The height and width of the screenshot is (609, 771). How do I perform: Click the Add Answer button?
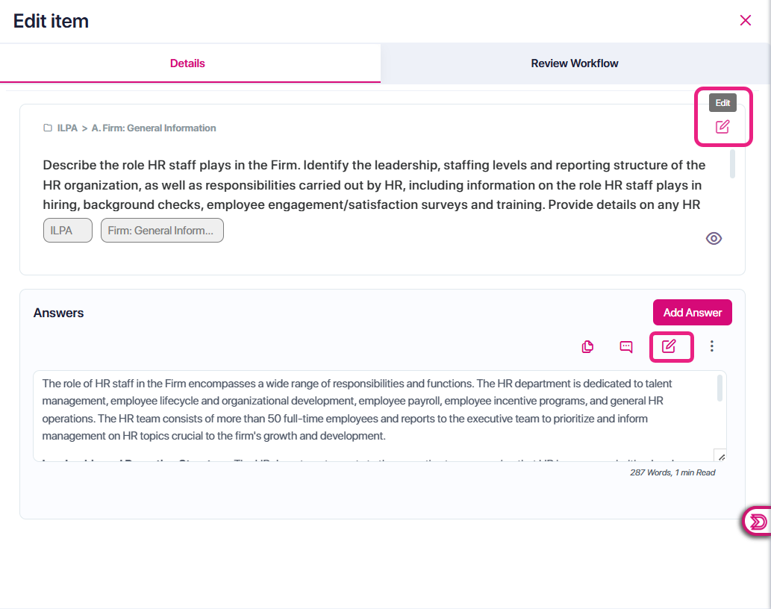[x=693, y=313]
